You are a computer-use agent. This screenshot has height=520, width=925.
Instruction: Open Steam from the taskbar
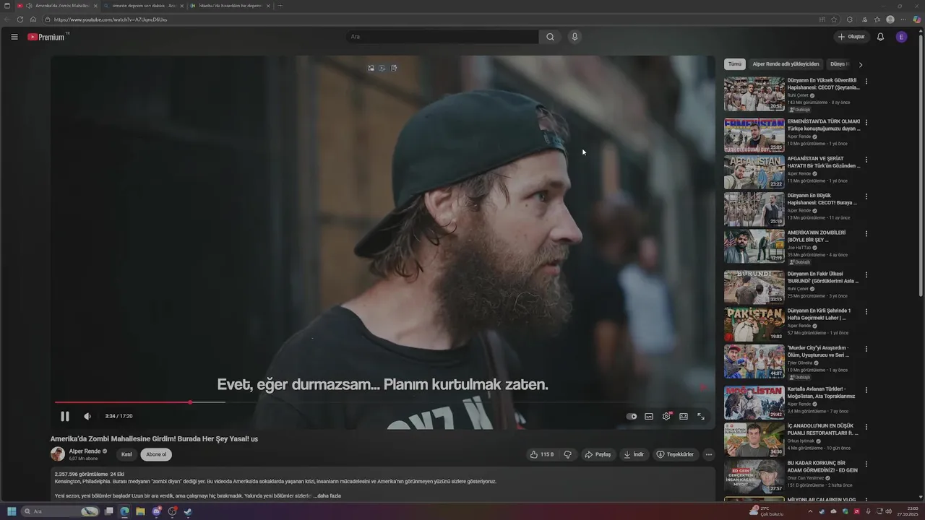pyautogui.click(x=188, y=511)
